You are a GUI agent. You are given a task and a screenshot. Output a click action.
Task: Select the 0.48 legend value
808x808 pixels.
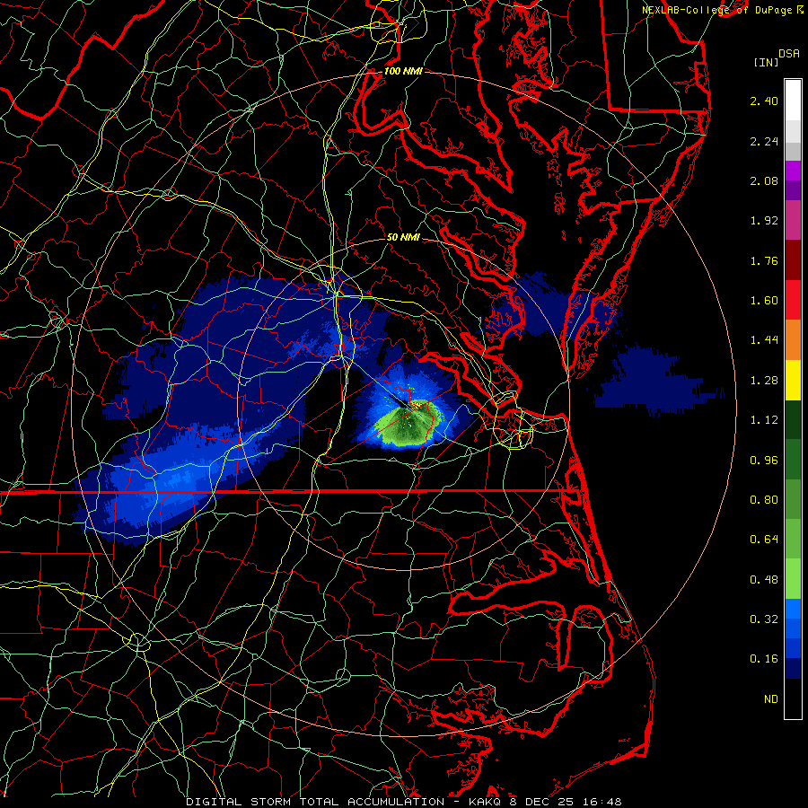click(764, 580)
